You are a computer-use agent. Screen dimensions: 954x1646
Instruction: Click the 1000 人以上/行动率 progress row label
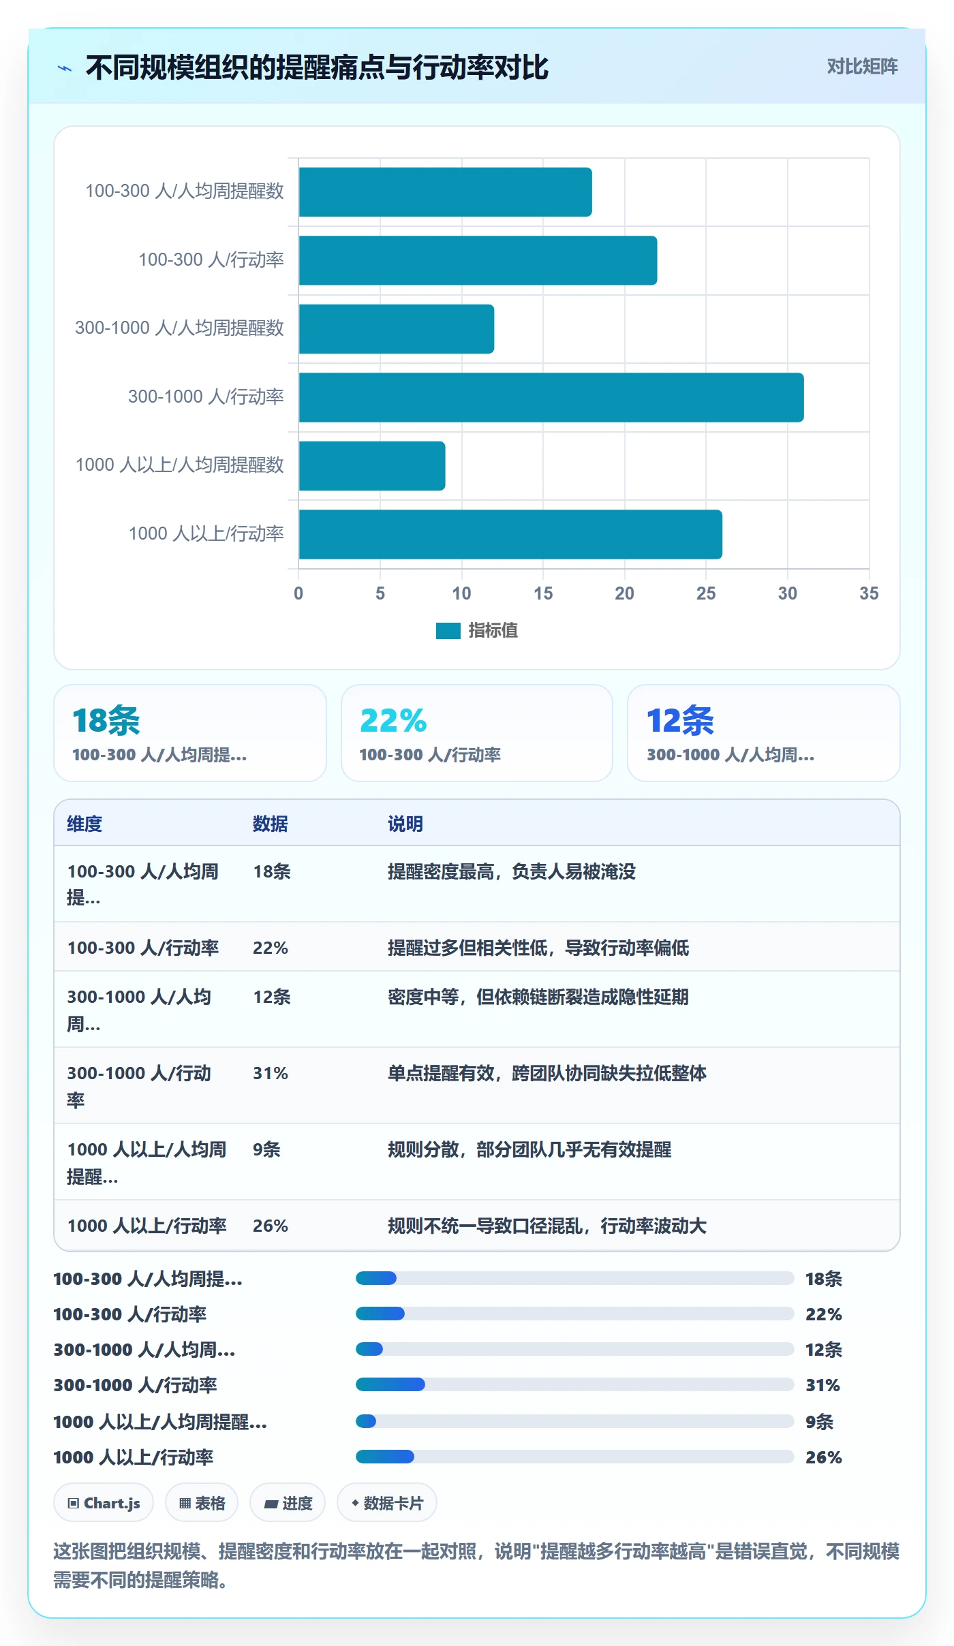[134, 1457]
